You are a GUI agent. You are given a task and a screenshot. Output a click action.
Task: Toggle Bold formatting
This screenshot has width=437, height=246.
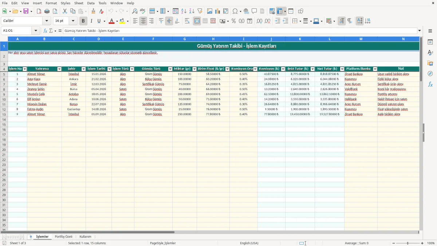pyautogui.click(x=83, y=21)
